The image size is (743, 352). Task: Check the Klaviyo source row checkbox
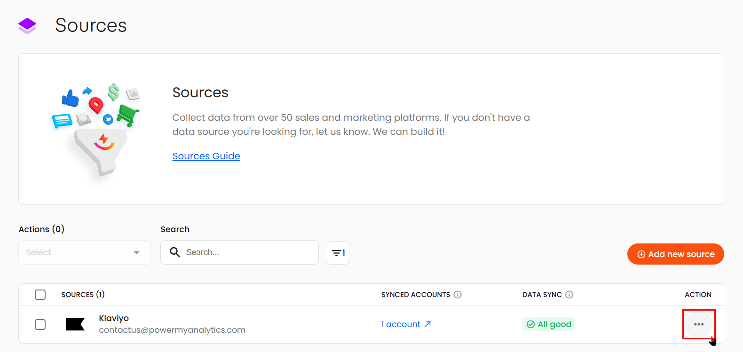40,324
